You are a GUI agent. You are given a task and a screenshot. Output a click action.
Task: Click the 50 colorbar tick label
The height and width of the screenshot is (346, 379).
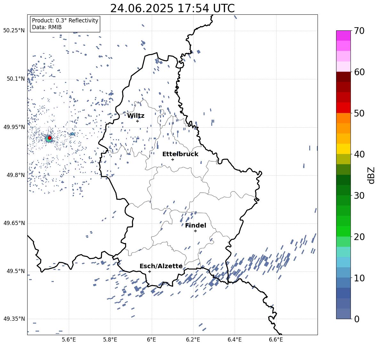[359, 113]
